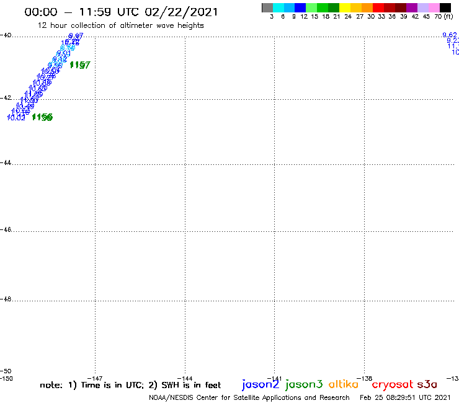Click the '-40' latitude axis label

click(6, 35)
